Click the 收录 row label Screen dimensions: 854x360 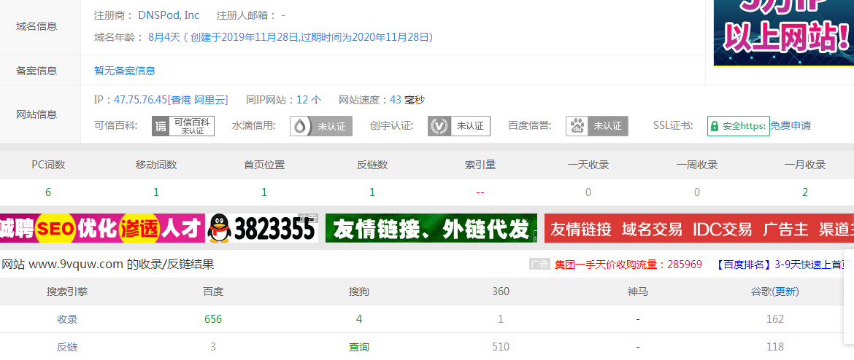67,319
